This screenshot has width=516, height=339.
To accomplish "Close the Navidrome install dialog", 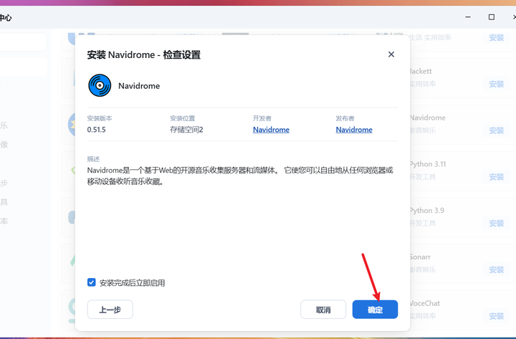I will 391,54.
